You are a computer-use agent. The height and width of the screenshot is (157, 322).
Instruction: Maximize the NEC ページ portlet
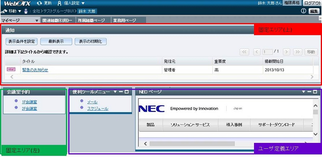point(315,92)
